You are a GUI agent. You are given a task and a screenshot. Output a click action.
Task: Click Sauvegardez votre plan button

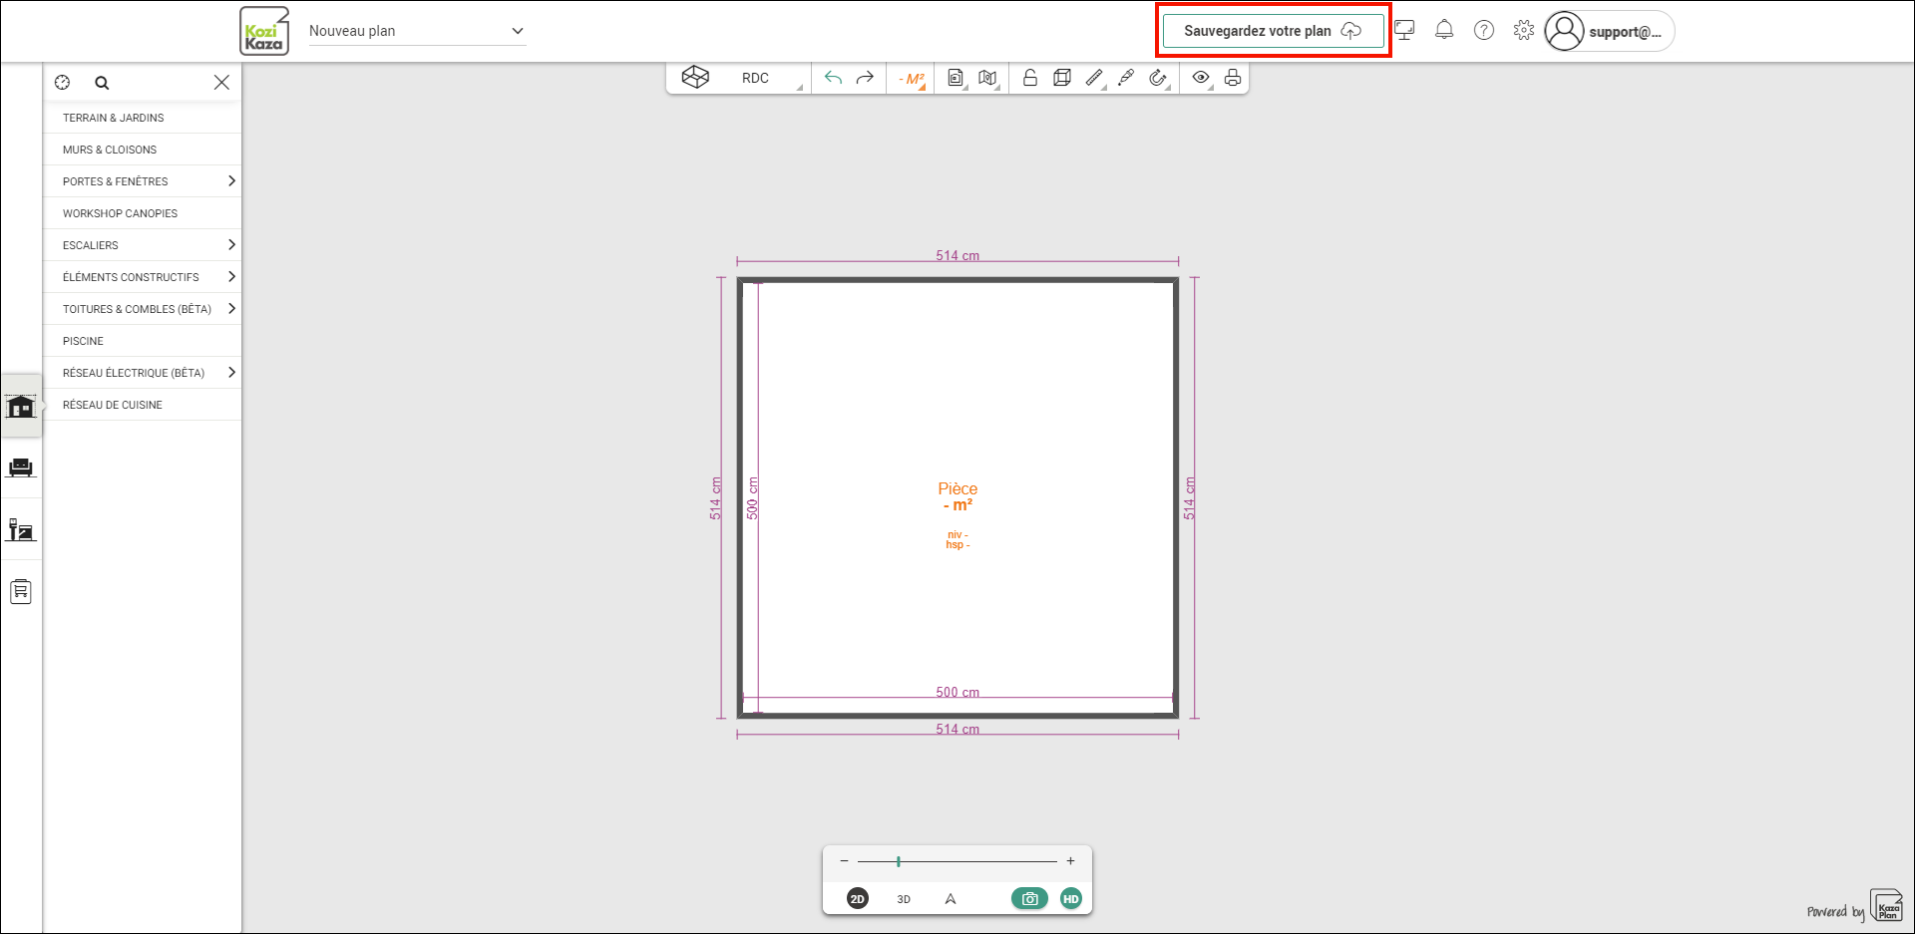[x=1273, y=31]
